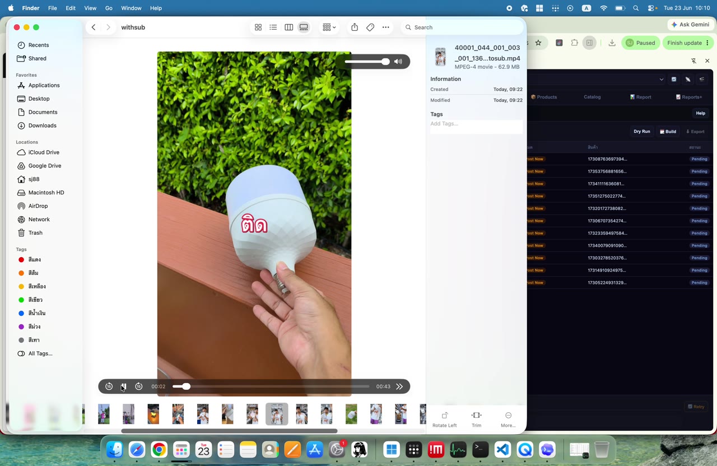Open Google Chrome from the Dock
The height and width of the screenshot is (466, 717).
coord(159,450)
